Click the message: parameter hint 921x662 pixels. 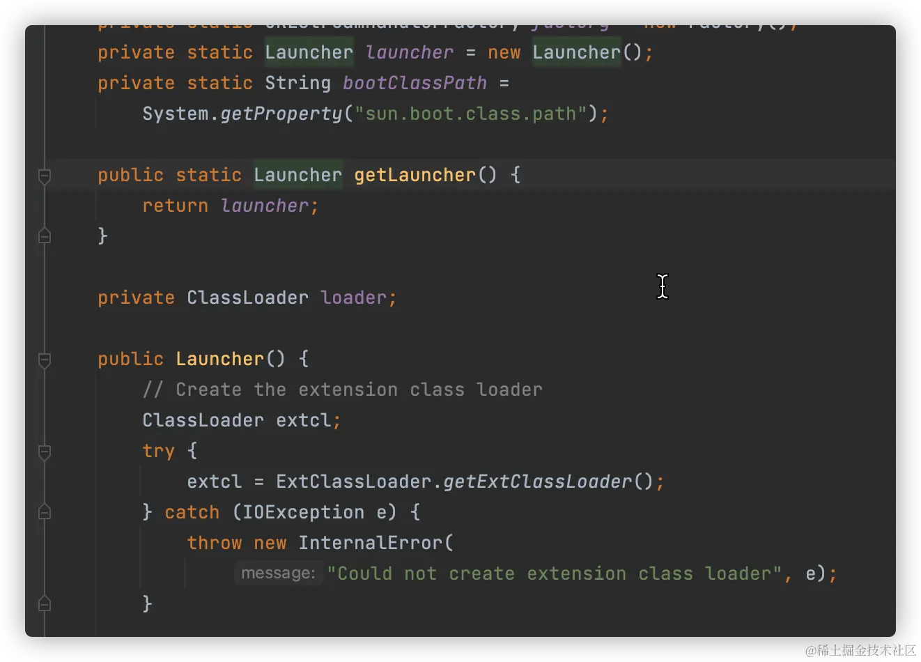pyautogui.click(x=278, y=573)
